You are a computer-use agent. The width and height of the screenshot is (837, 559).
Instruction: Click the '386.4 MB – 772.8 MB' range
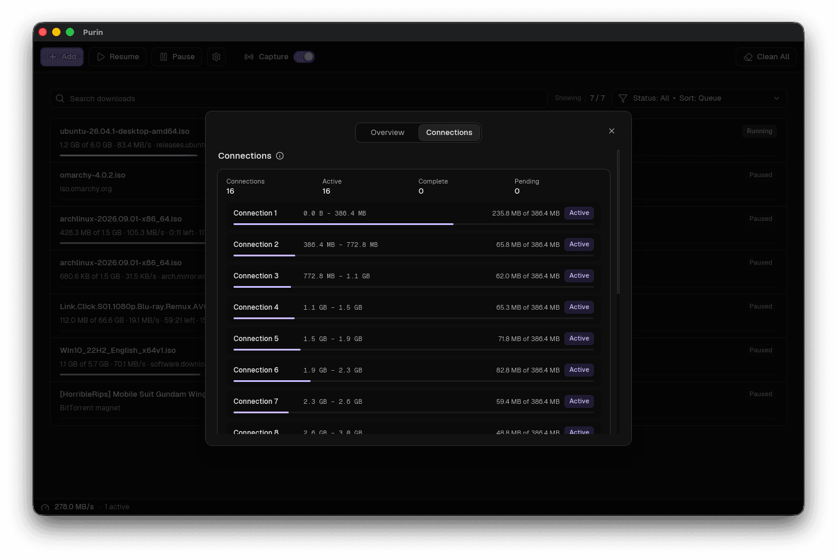pyautogui.click(x=341, y=245)
